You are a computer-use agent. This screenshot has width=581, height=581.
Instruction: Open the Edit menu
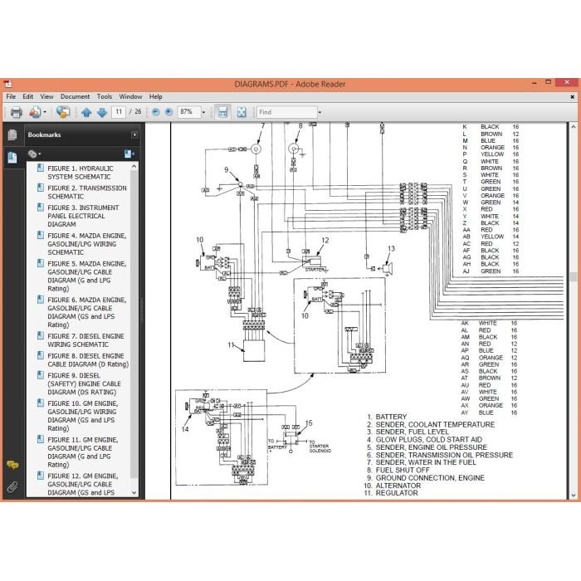point(27,96)
